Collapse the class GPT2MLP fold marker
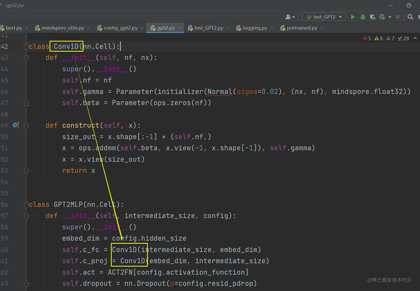420x291 pixels. [26, 205]
